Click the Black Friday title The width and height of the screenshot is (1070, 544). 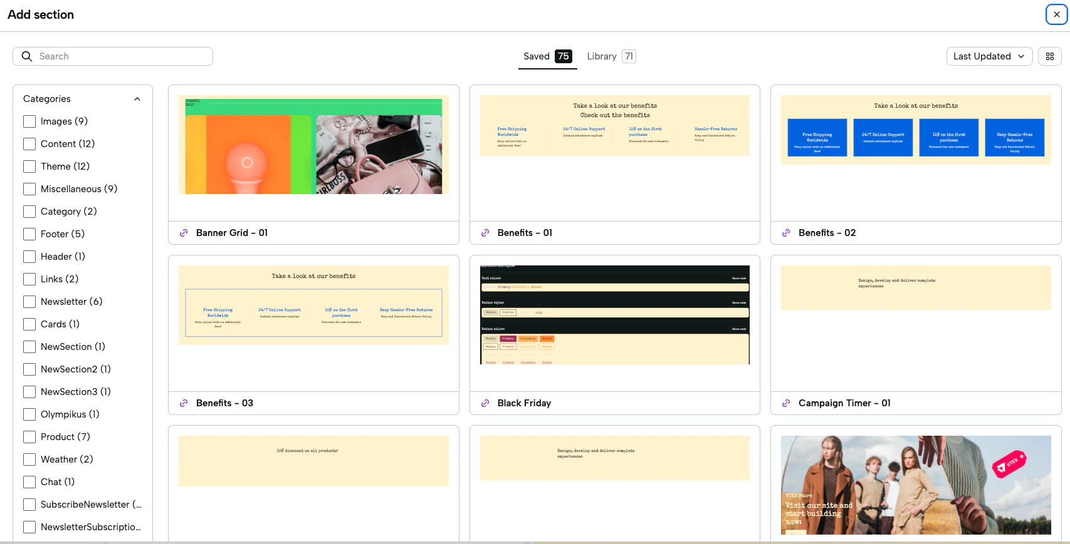pos(524,403)
